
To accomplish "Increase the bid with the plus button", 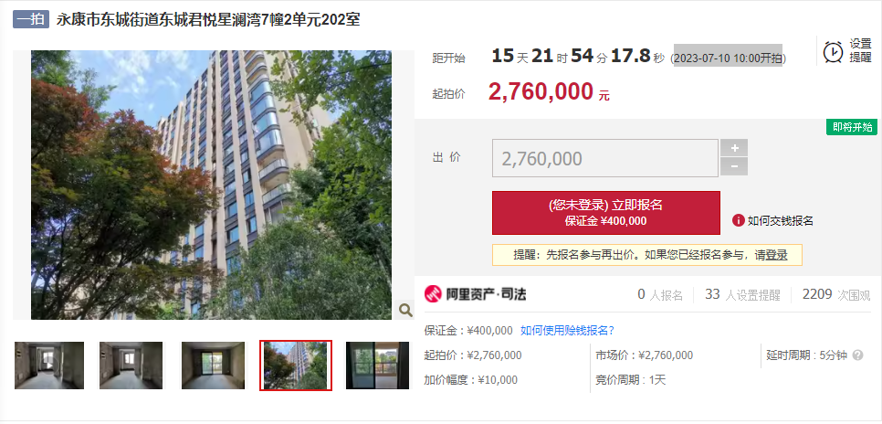I will [734, 148].
